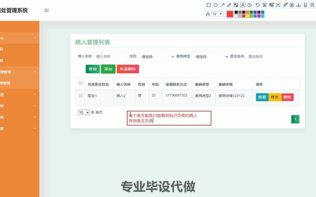316x197 pixels.
Task: Choose the arrow annotation tool
Action: click(223, 5)
